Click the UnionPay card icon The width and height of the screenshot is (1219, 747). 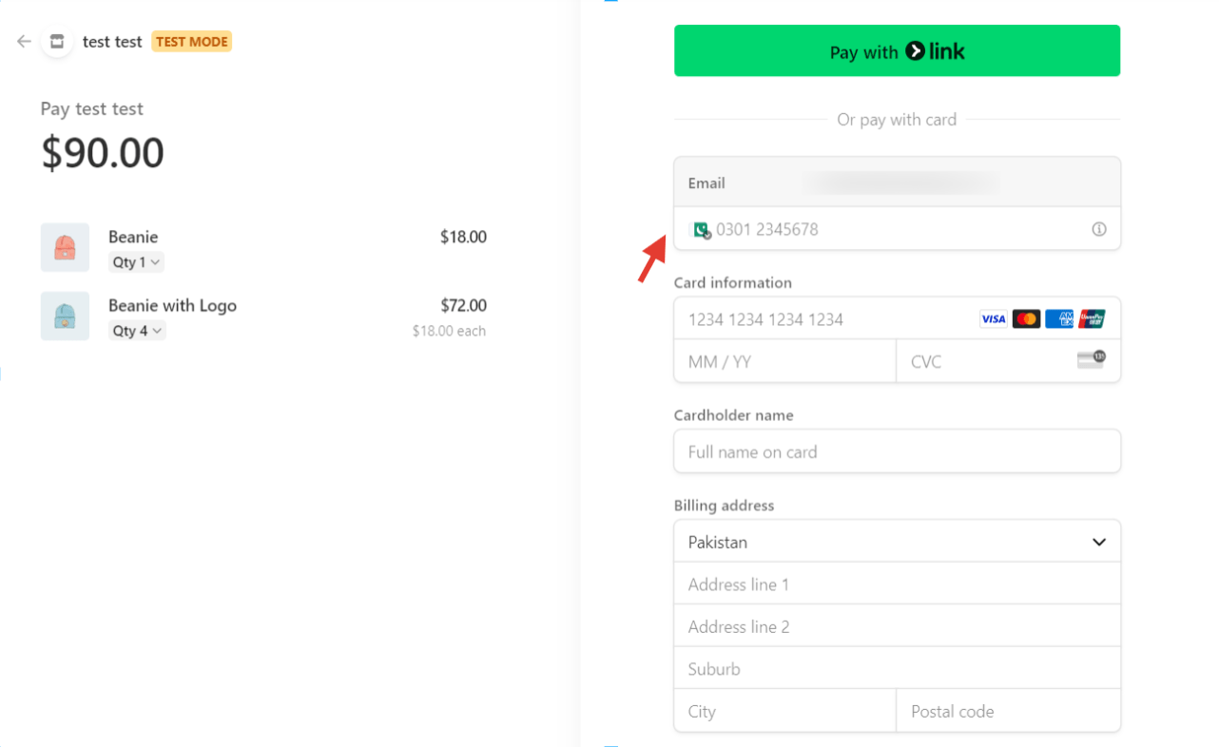1092,319
